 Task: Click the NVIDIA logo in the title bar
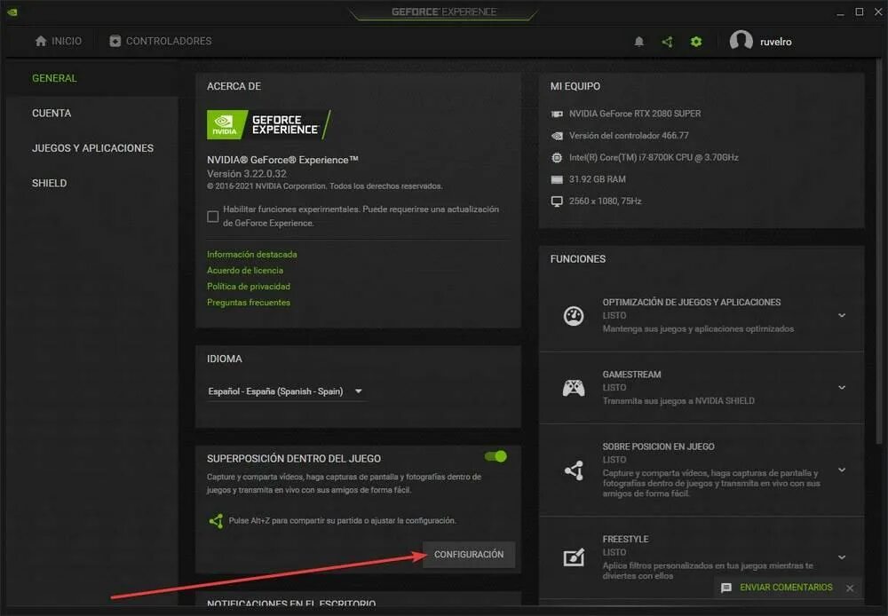point(12,12)
